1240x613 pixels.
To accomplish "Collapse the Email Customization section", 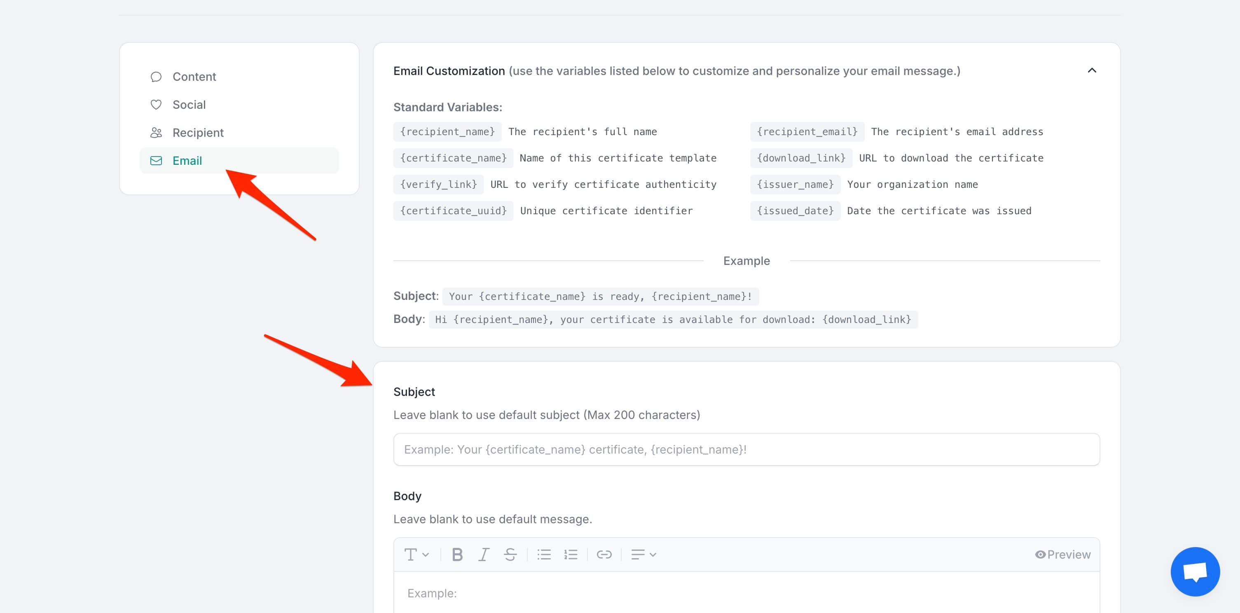I will [1092, 70].
